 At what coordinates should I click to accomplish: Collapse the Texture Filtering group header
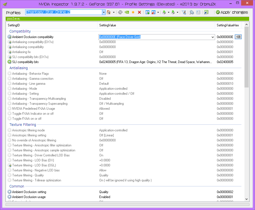tap(23, 124)
